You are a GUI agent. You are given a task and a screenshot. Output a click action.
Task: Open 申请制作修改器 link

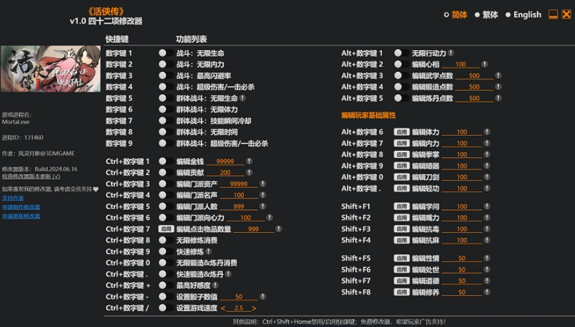[21, 207]
